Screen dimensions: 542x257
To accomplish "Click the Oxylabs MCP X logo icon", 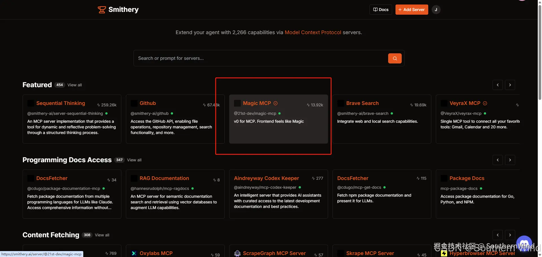I will tap(134, 253).
